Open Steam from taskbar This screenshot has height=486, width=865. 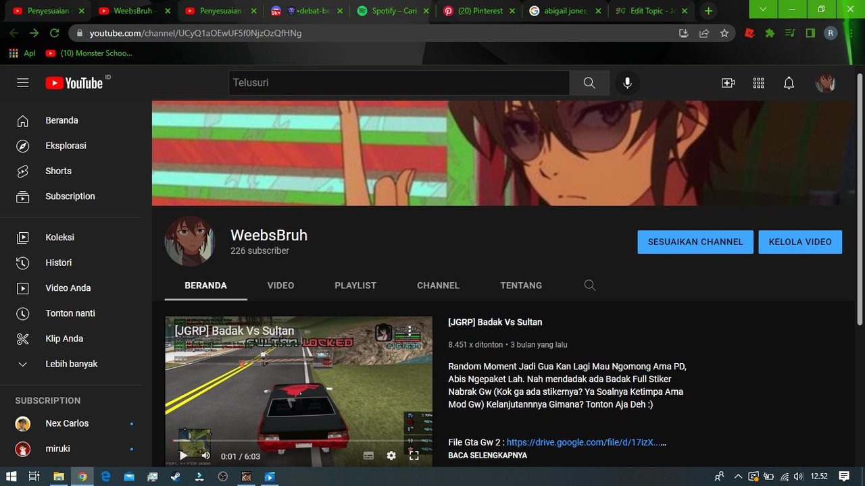click(x=176, y=477)
